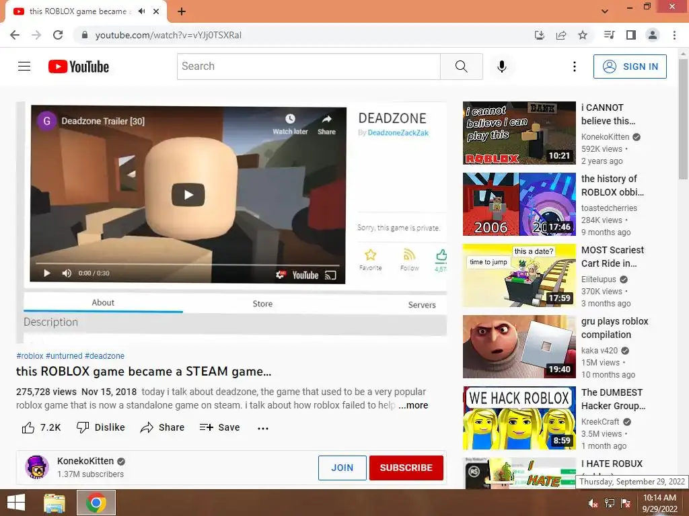Mute the tab audio icon
The image size is (689, 516).
[x=141, y=11]
